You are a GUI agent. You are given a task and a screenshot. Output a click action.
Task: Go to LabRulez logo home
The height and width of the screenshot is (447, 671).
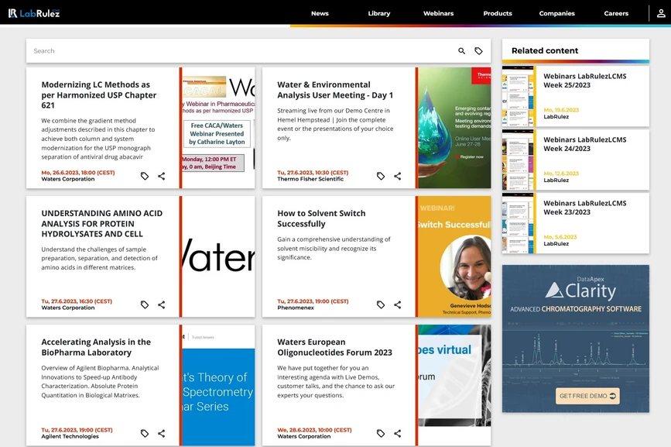(34, 13)
